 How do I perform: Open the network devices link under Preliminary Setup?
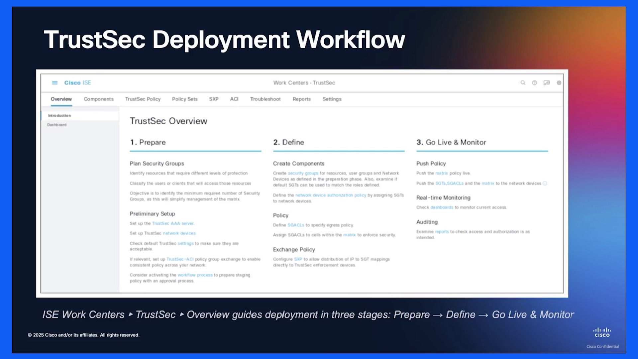coord(179,233)
